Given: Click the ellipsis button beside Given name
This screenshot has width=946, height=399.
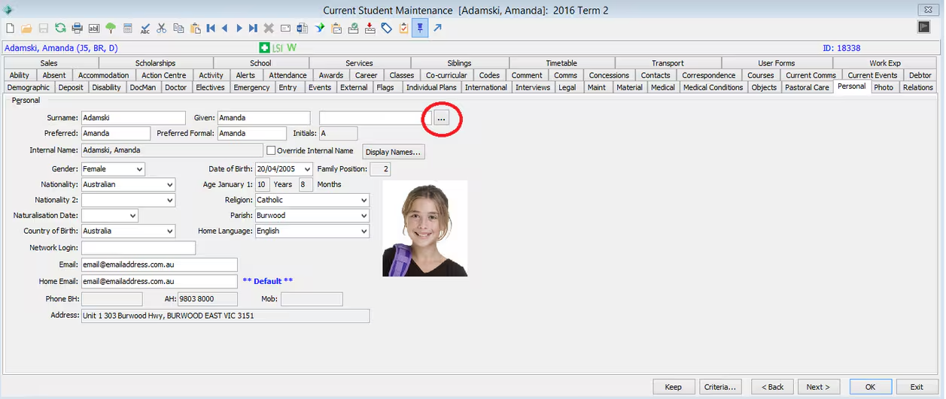Looking at the screenshot, I should [442, 119].
